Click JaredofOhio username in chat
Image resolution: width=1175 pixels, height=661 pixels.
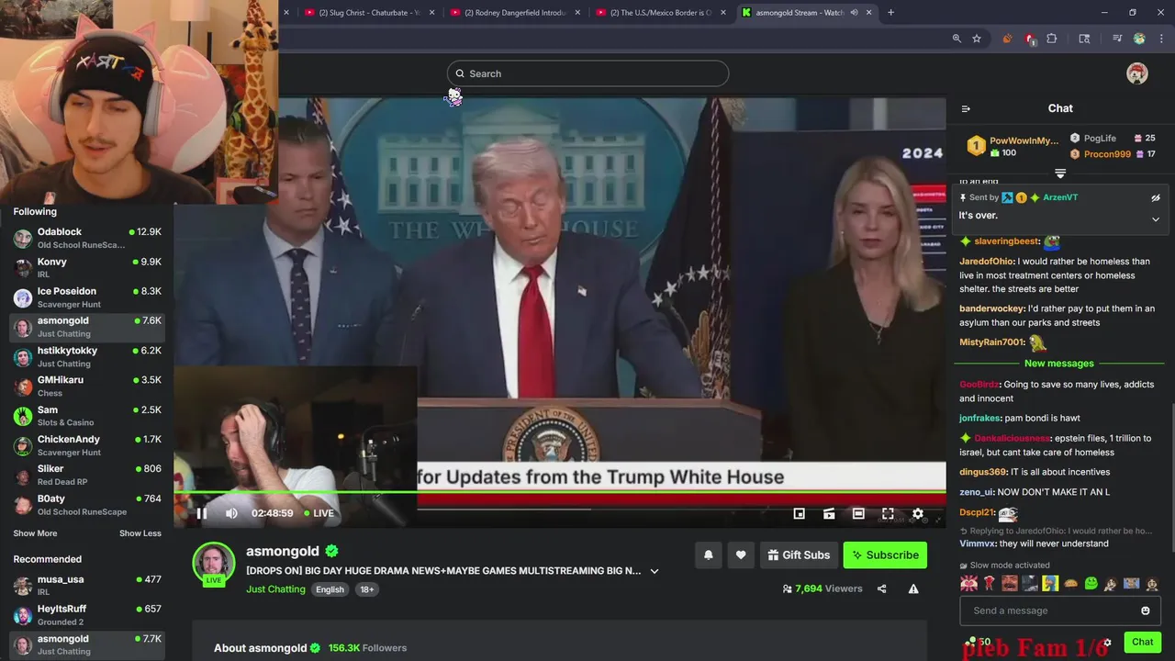[987, 262]
